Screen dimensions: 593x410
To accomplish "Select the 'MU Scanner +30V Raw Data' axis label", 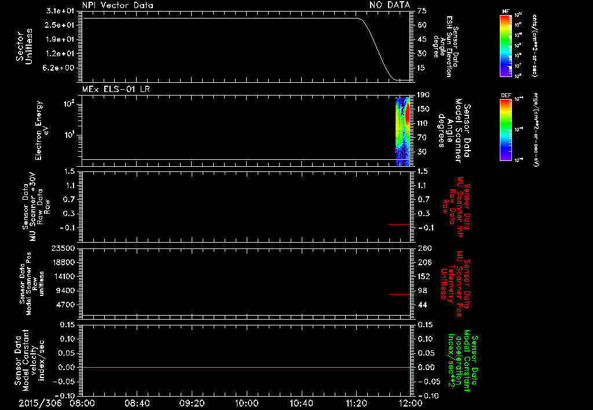I will tap(36, 207).
